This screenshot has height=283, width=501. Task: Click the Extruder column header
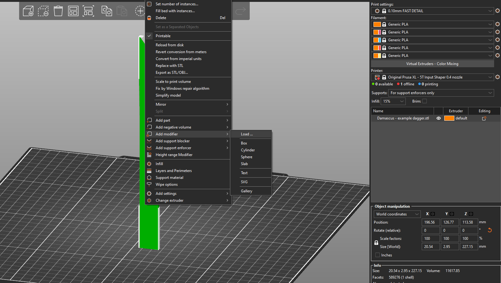pos(456,111)
